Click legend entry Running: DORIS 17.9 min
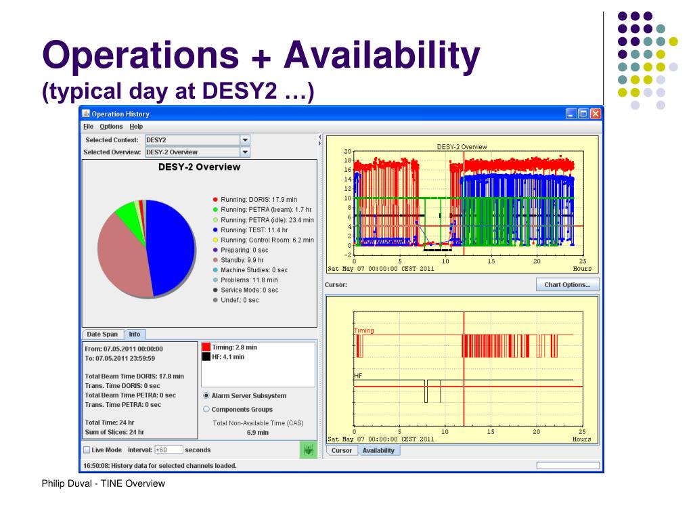 click(x=255, y=200)
